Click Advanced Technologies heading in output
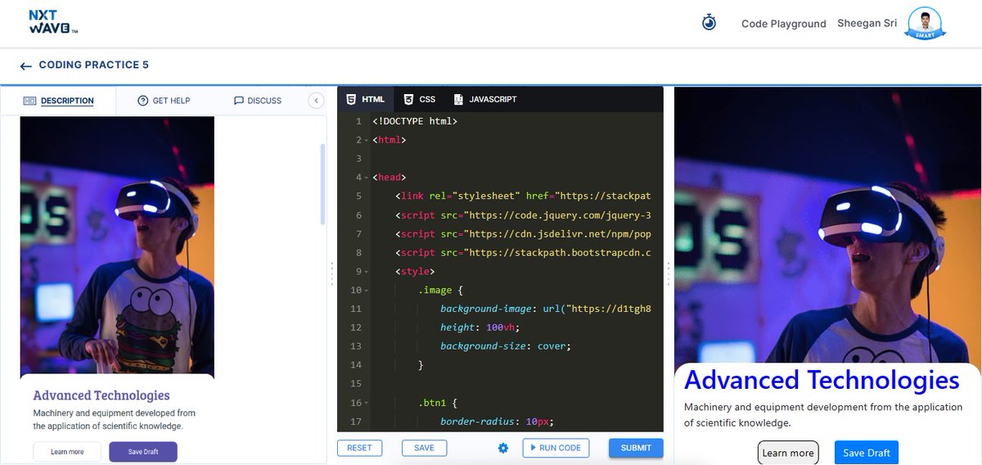Viewport: 982px width, 465px height. (x=822, y=380)
